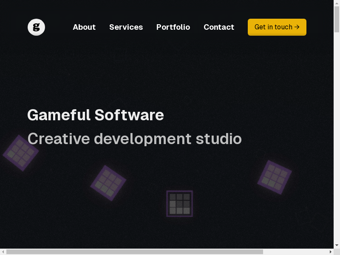Click the Creative development studio subtitle
This screenshot has height=255, width=340.
(x=134, y=139)
